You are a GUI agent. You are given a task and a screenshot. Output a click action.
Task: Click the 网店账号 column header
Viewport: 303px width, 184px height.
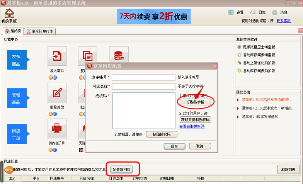[x=57, y=179]
